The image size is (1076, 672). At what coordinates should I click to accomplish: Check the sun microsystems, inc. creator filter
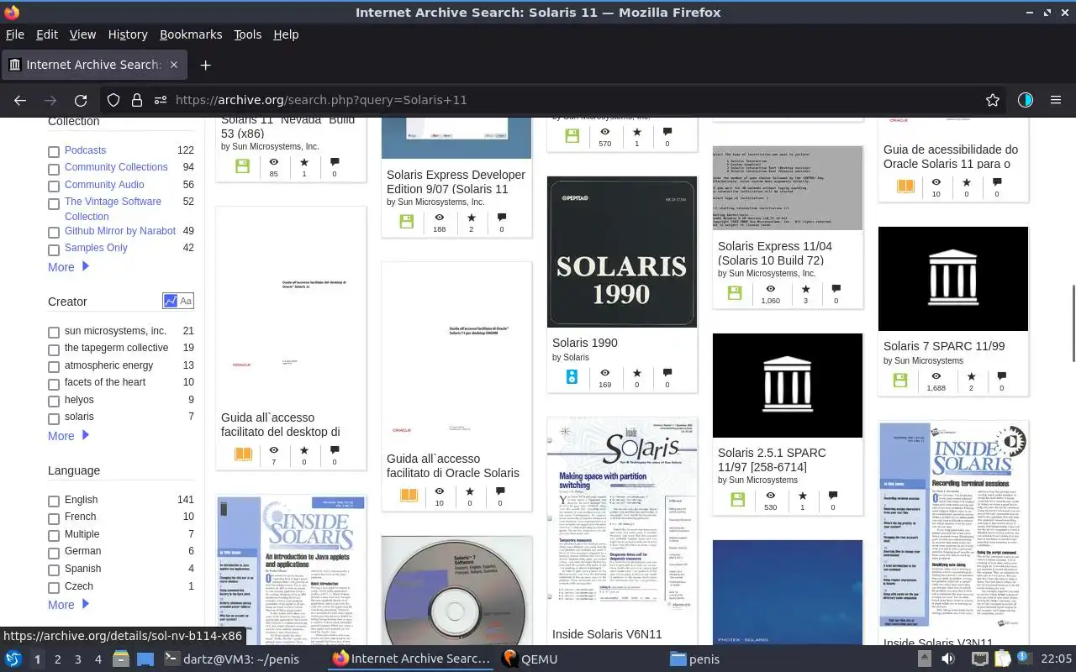point(54,333)
